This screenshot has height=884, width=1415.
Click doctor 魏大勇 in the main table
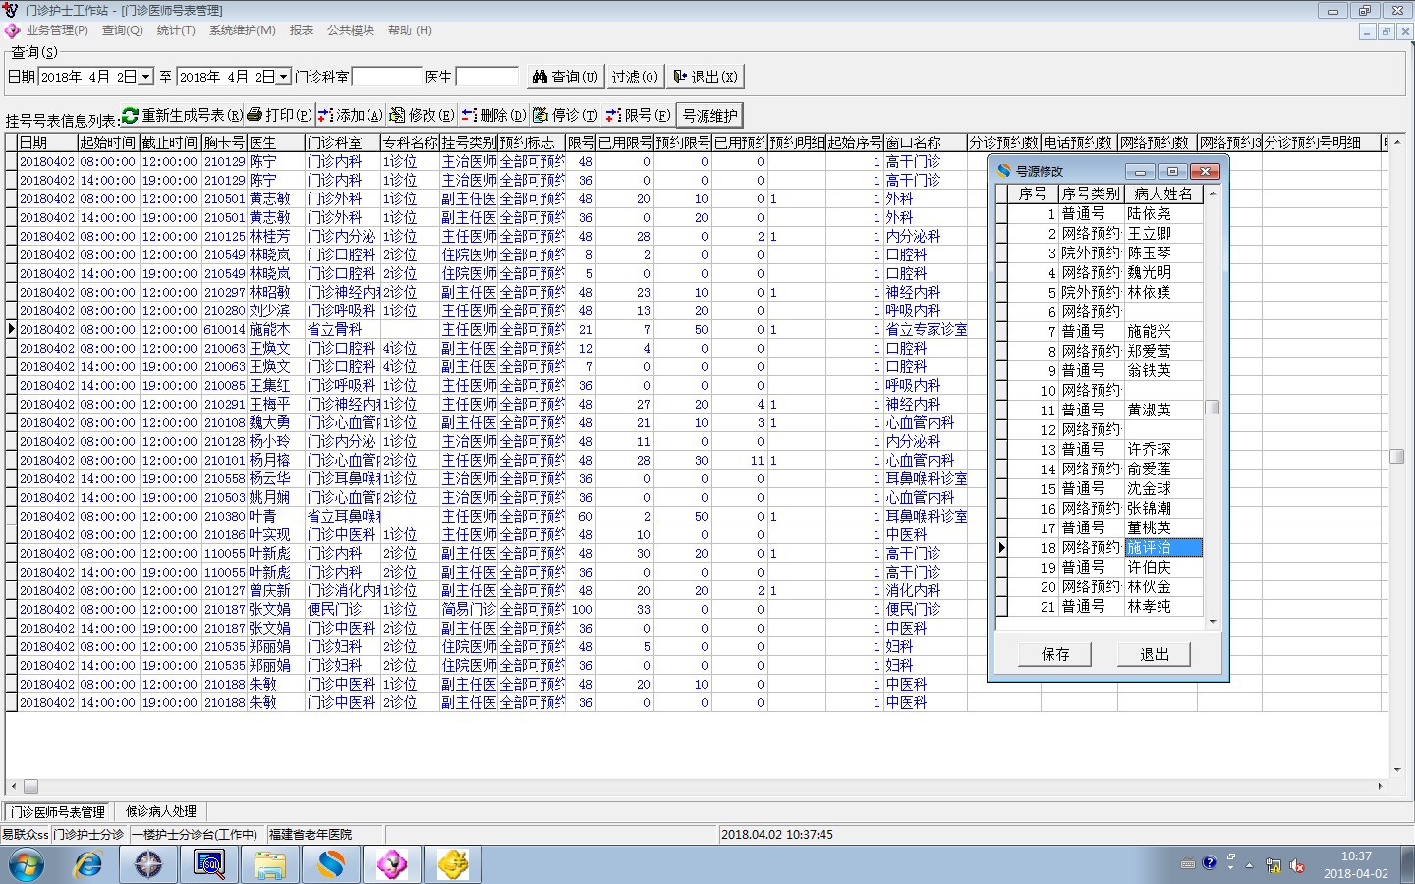click(275, 422)
